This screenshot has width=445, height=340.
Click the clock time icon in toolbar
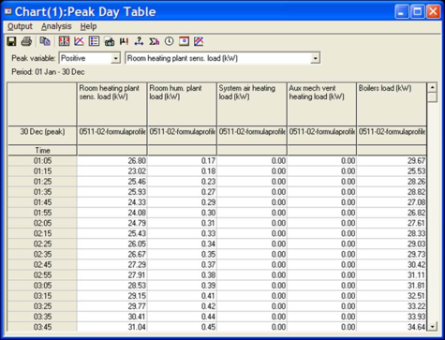169,41
